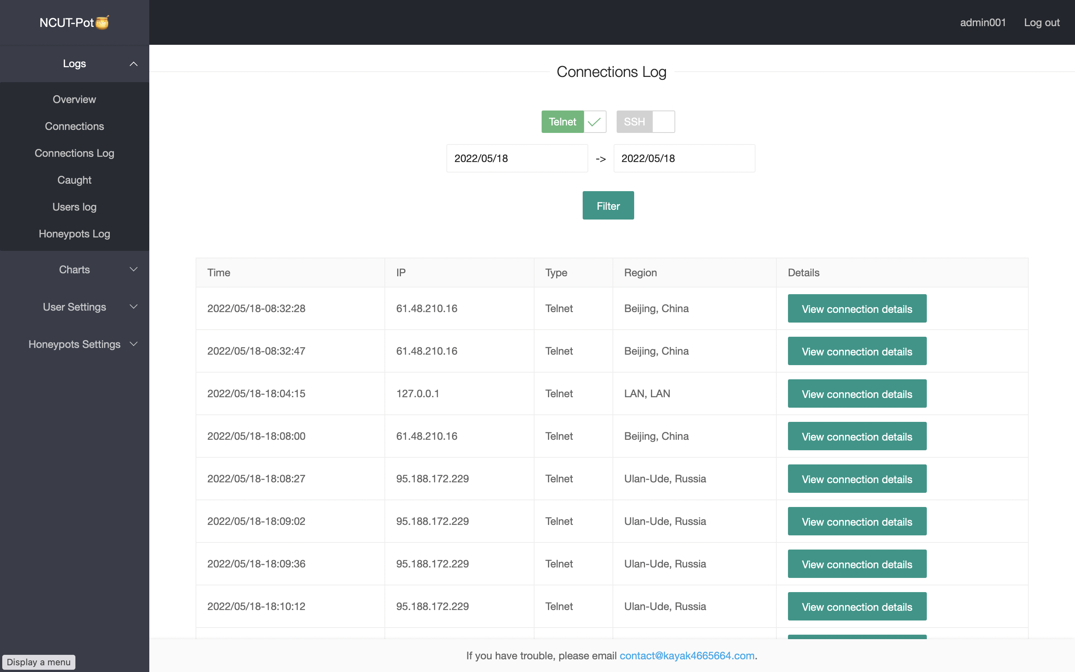
Task: Open the Overview menu item
Action: coord(74,100)
